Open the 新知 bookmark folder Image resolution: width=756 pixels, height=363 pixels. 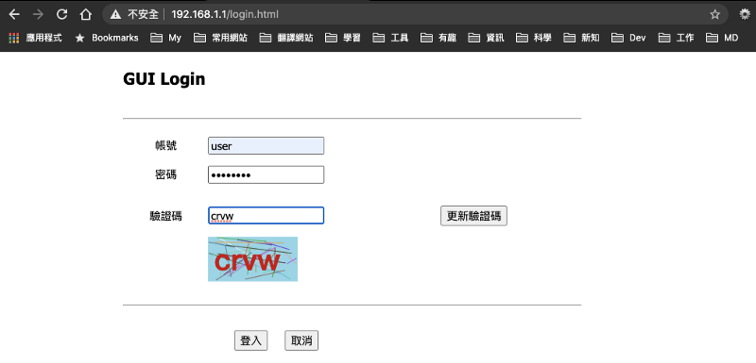pos(581,38)
